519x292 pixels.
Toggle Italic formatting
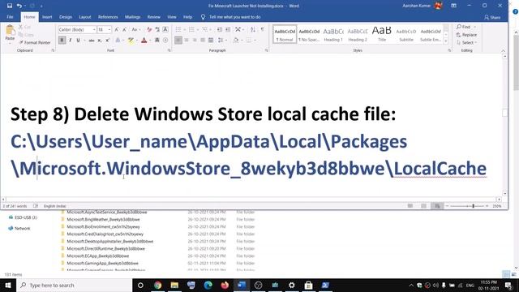(x=71, y=41)
